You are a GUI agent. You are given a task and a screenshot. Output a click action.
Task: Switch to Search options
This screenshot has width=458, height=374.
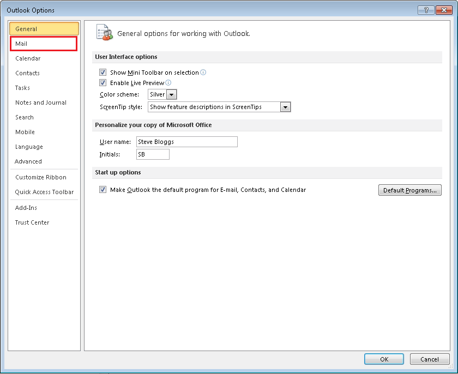[x=44, y=117]
